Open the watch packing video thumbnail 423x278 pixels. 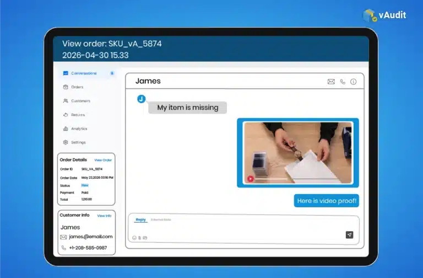pyautogui.click(x=298, y=153)
